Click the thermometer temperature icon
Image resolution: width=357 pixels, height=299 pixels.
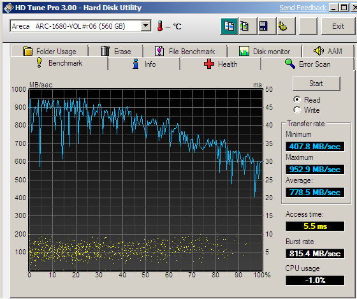click(160, 26)
